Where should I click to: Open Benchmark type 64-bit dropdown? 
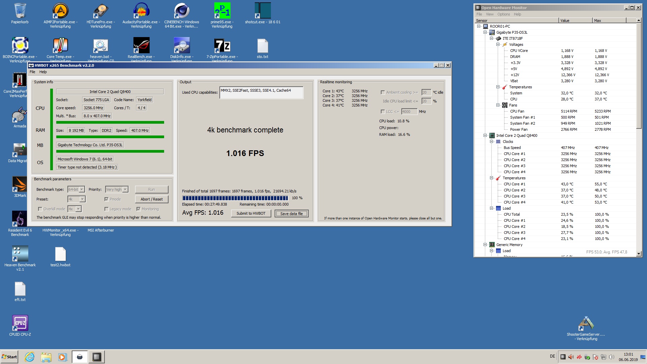76,189
